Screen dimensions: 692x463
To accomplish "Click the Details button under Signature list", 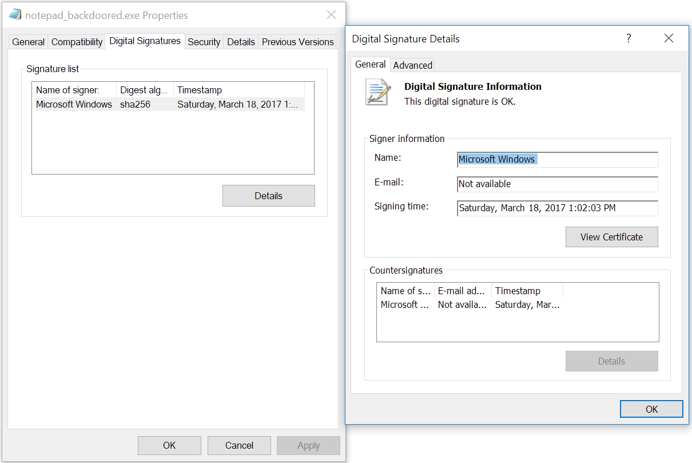I will pos(268,196).
